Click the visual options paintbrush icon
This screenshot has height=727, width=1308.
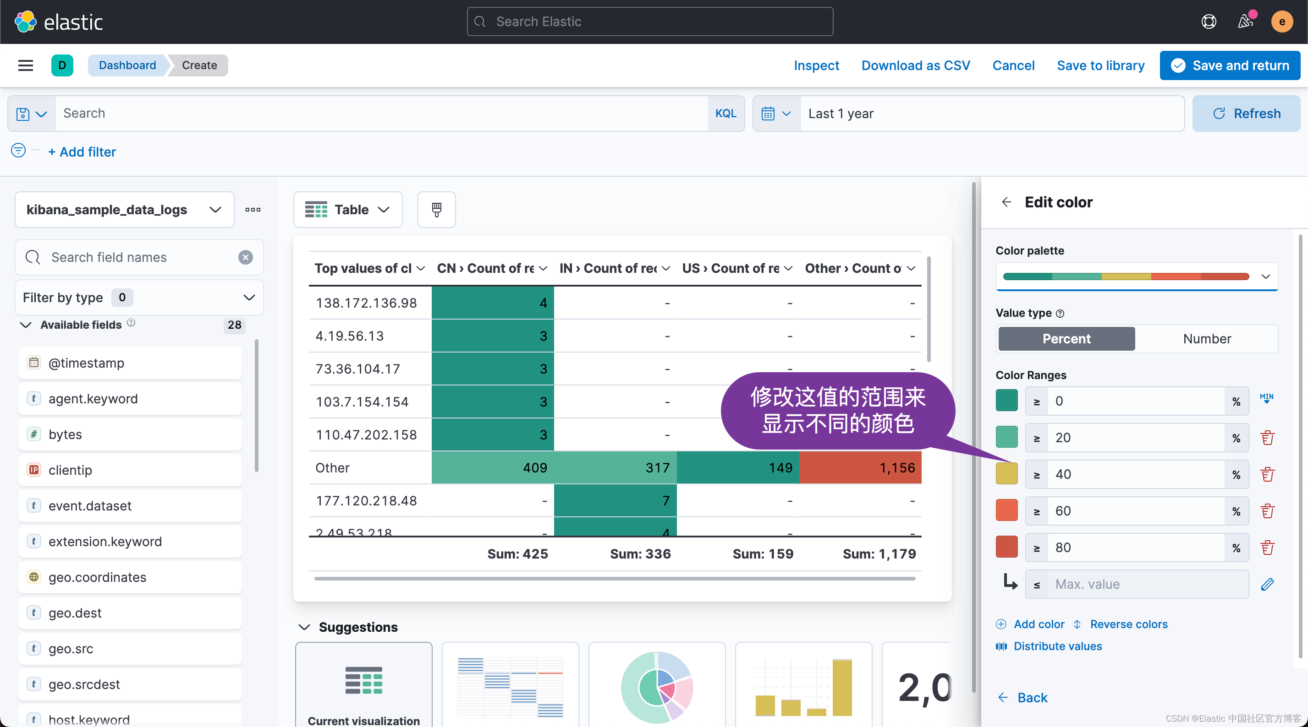pyautogui.click(x=436, y=210)
